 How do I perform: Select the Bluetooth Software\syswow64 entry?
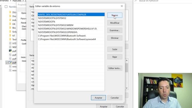click(71, 39)
